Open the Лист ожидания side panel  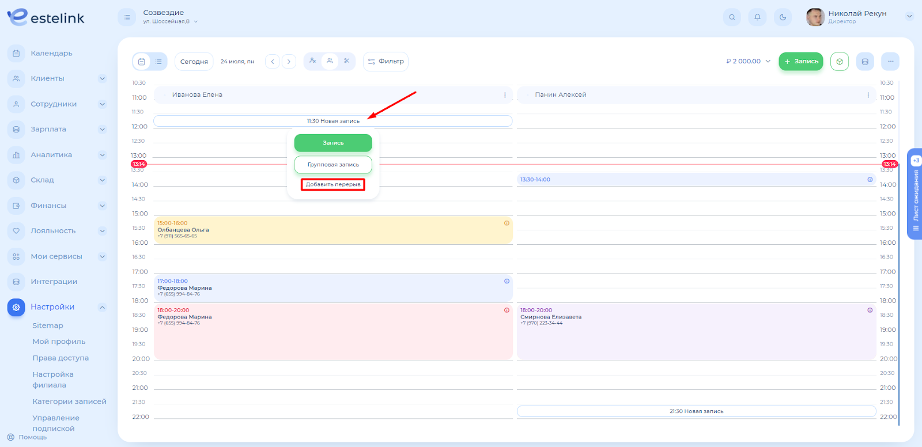(915, 195)
